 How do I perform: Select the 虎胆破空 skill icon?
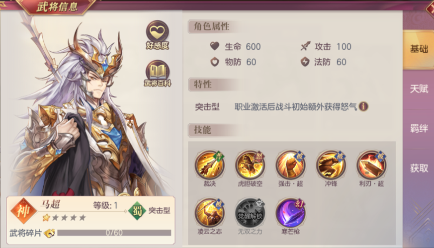pyautogui.click(x=250, y=165)
